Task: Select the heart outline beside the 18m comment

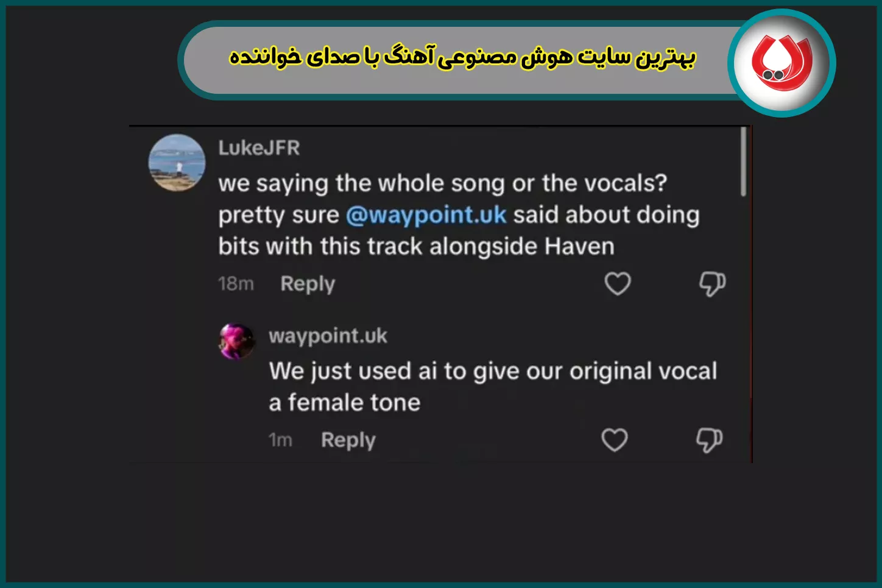Action: pos(617,283)
